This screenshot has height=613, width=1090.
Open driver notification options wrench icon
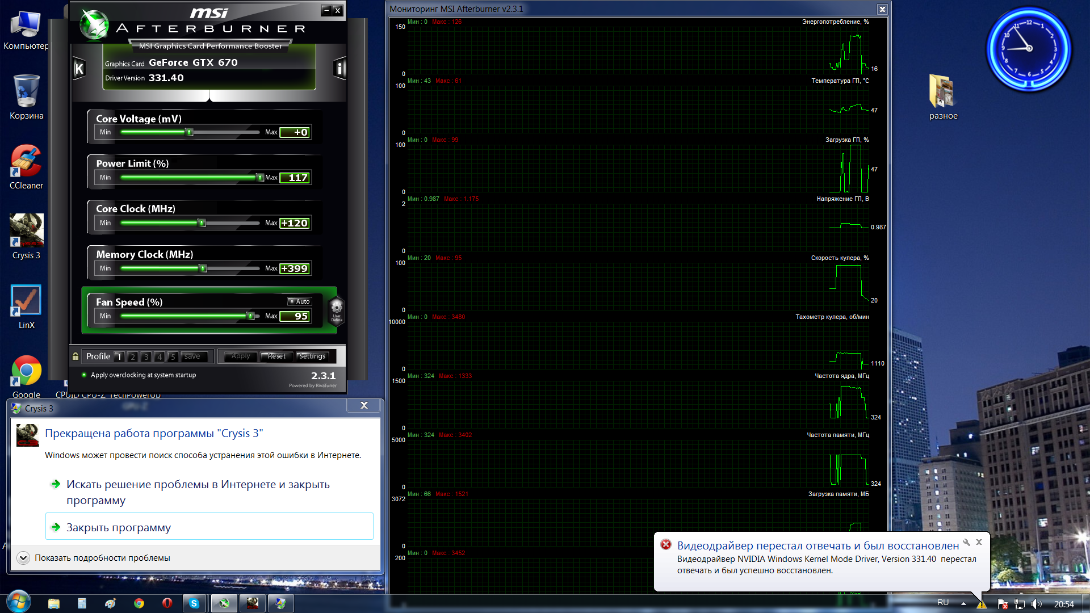(x=966, y=542)
